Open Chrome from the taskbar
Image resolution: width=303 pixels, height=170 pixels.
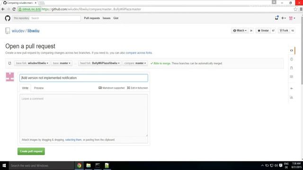pyautogui.click(x=79, y=166)
